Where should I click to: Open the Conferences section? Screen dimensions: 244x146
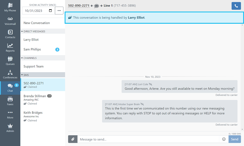click(x=10, y=74)
